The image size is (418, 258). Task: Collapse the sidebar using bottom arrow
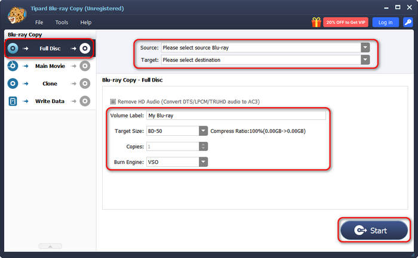50,246
